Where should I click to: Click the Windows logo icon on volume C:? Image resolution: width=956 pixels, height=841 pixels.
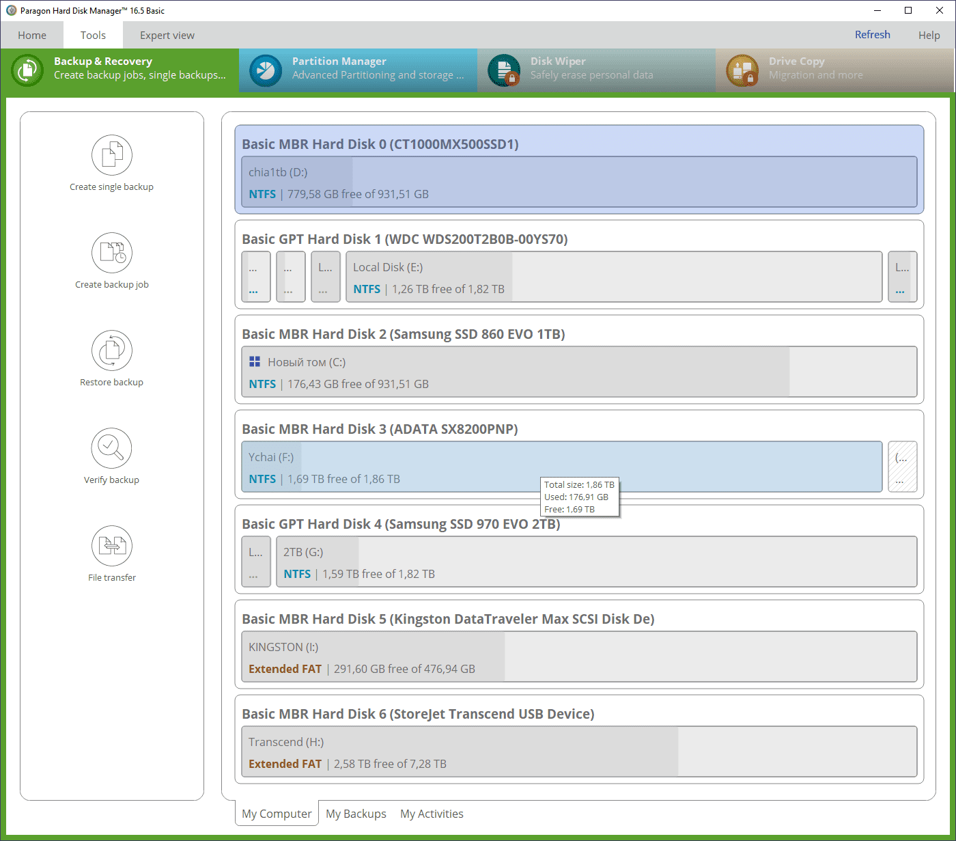(255, 361)
